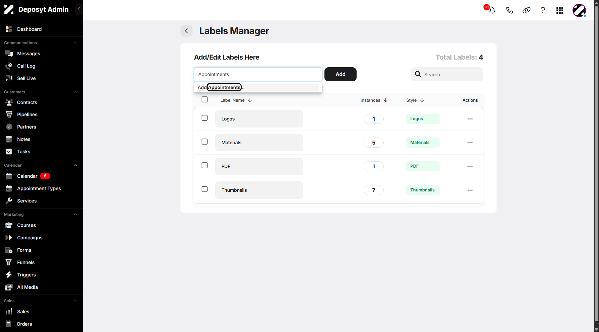Click the label name input field
This screenshot has height=332, width=599.
point(258,74)
